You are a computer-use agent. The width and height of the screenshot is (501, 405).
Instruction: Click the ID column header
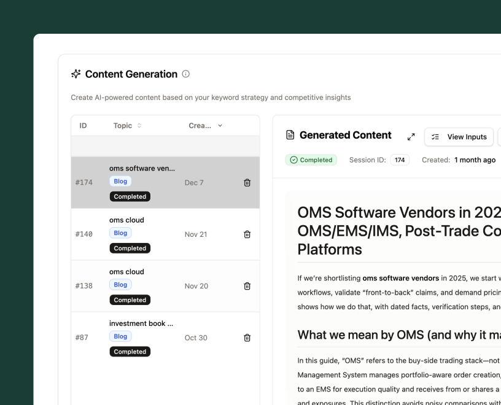coord(83,126)
